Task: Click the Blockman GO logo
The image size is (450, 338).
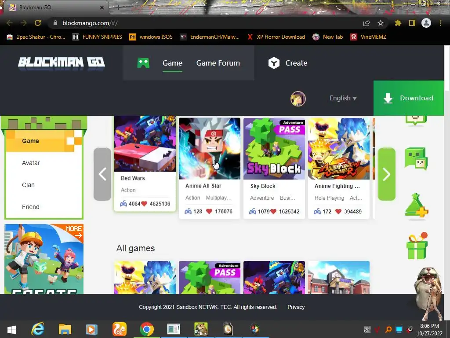Action: 62,62
